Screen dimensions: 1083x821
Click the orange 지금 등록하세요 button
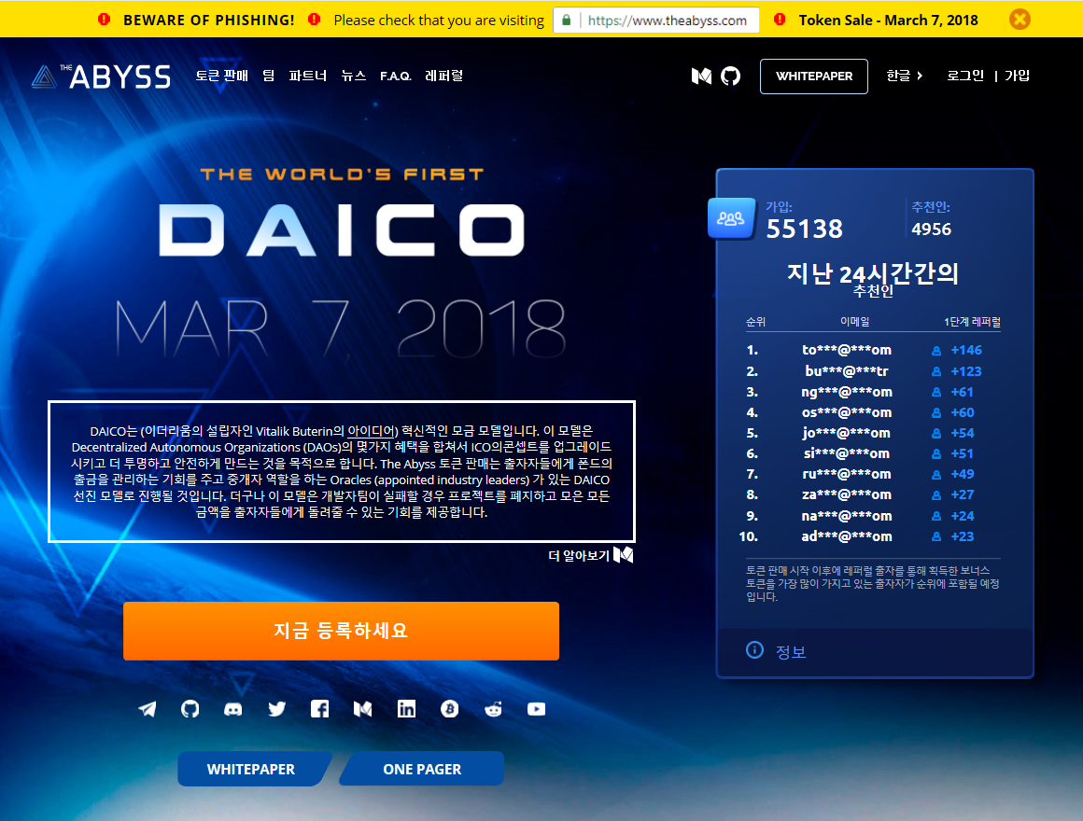point(341,631)
